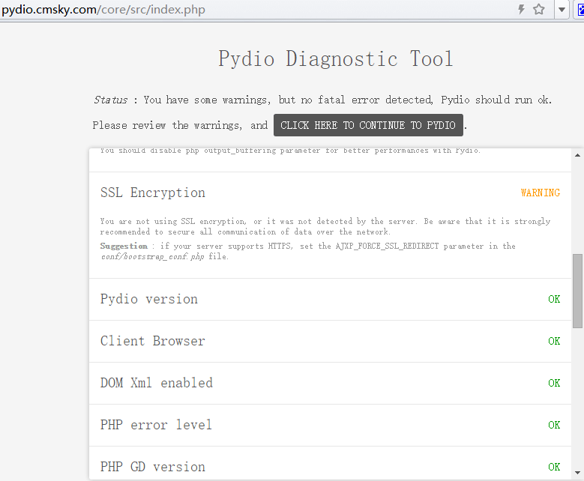Click the OK status for PHP error level
The image size is (584, 481).
click(x=554, y=425)
